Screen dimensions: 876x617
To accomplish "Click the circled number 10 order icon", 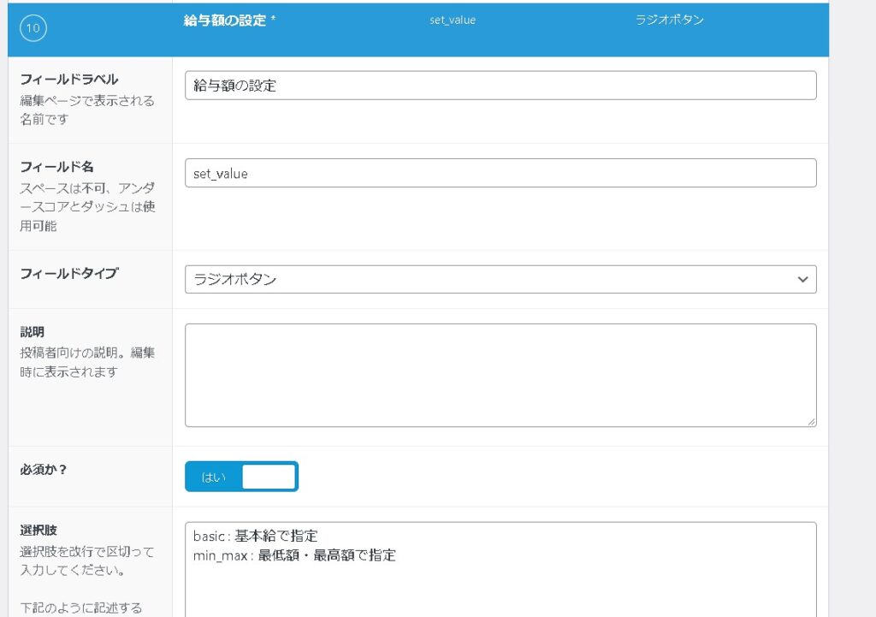I will (33, 28).
